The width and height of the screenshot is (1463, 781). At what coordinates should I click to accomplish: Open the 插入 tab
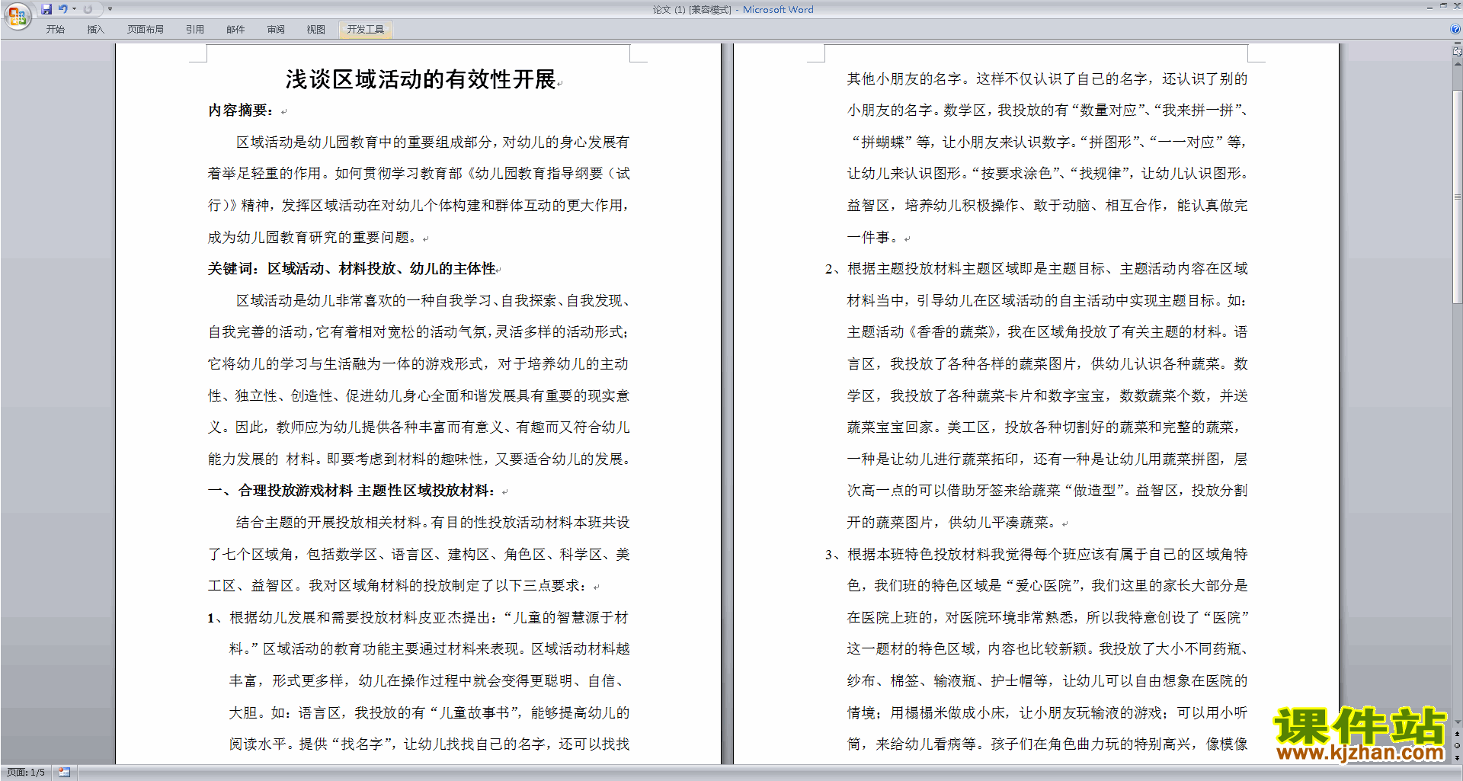click(x=95, y=30)
